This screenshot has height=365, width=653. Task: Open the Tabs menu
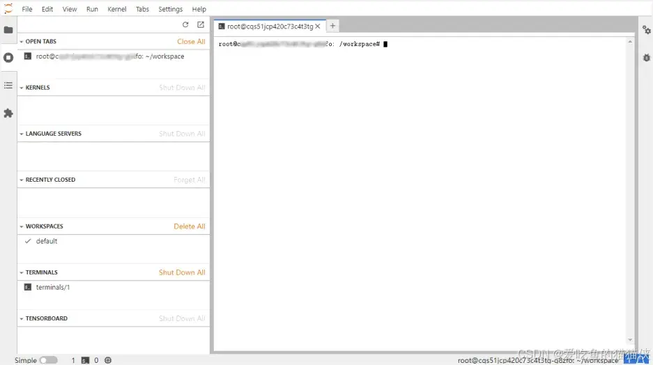142,9
